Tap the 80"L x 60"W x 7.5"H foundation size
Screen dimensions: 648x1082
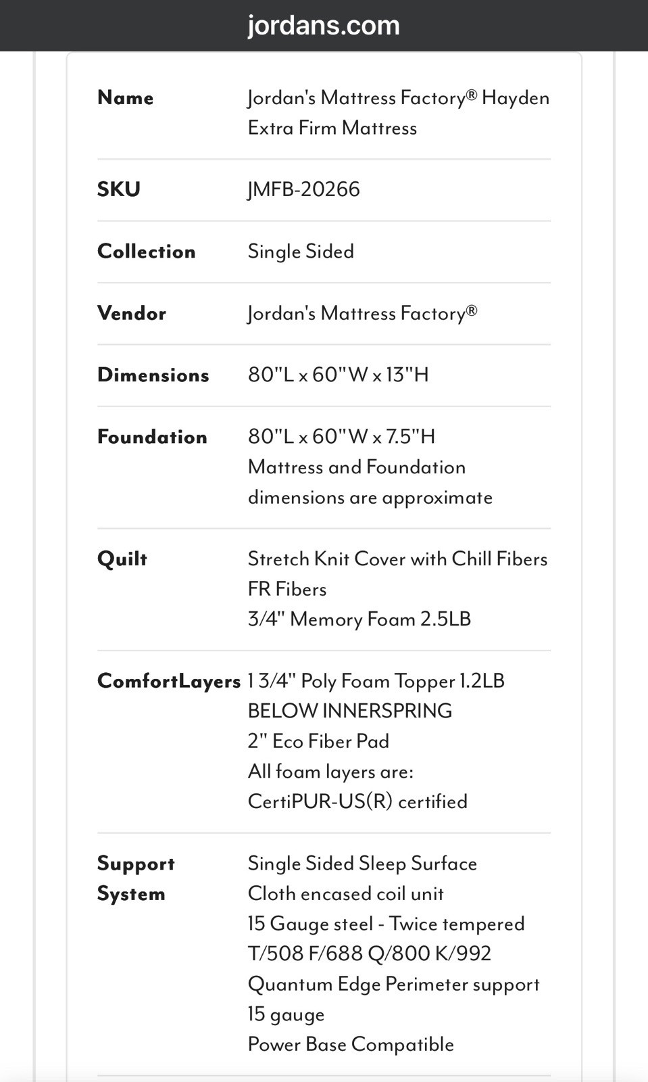coord(341,436)
